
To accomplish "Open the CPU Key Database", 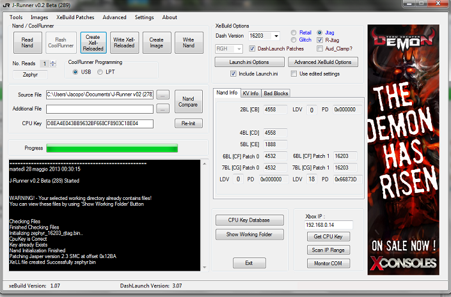I will pyautogui.click(x=249, y=220).
